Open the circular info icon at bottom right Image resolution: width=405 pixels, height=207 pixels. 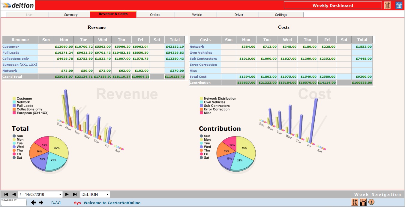(x=371, y=202)
